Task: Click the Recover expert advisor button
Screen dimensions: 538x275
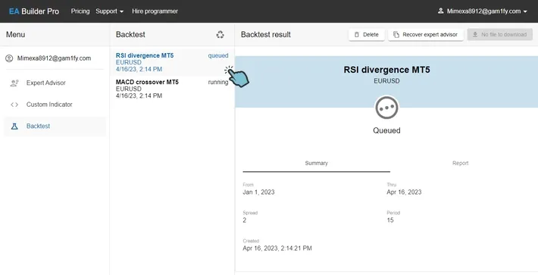Action: coord(425,35)
